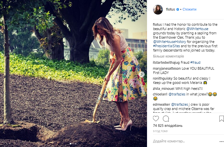Like the post with the heart icon
Viewport: 224px width, 147px height.
(156, 118)
